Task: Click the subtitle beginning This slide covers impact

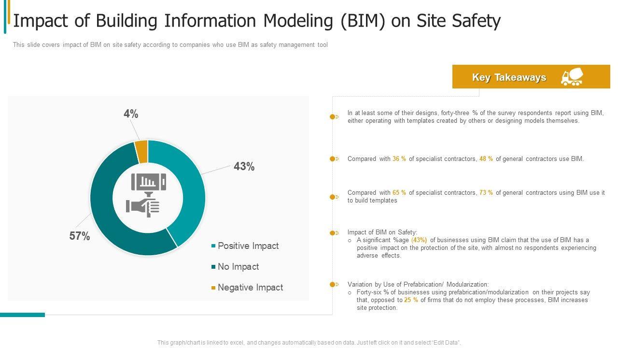Action: [170, 45]
